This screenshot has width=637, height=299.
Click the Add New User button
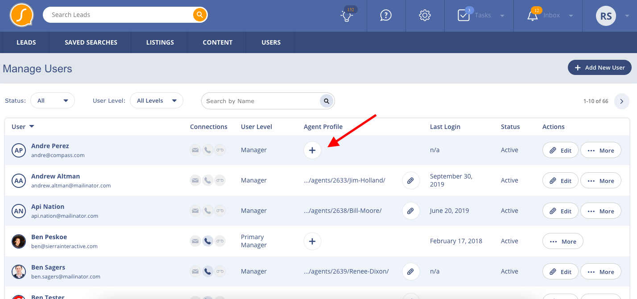(600, 67)
